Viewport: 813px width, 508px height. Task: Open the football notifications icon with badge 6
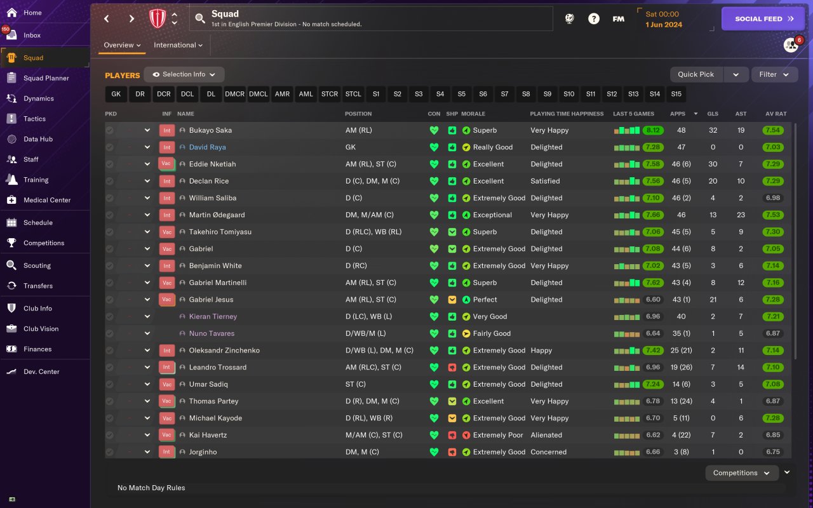791,45
